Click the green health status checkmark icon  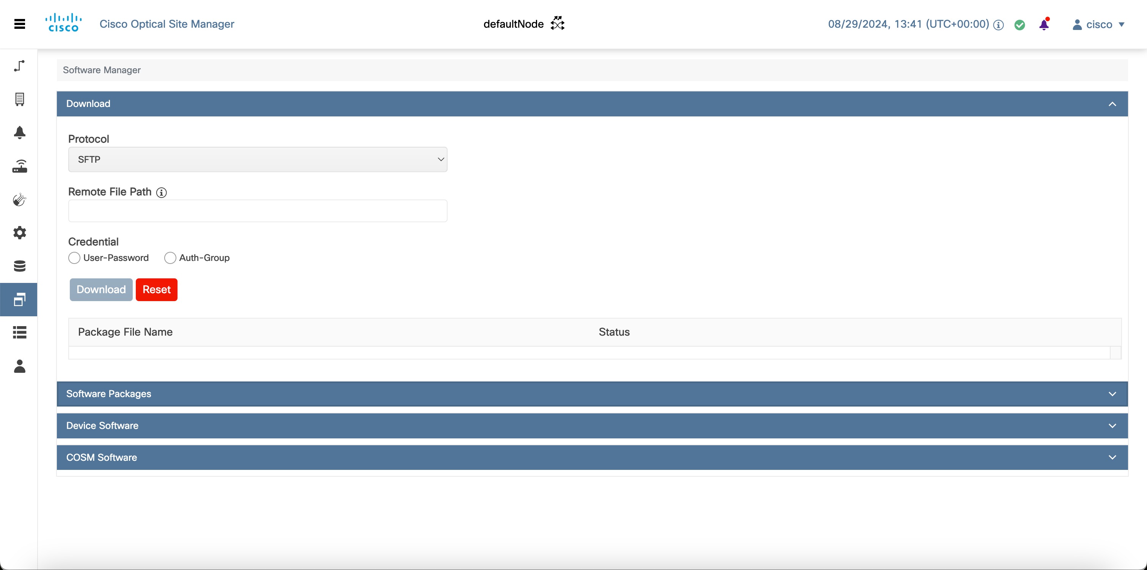pyautogui.click(x=1020, y=25)
